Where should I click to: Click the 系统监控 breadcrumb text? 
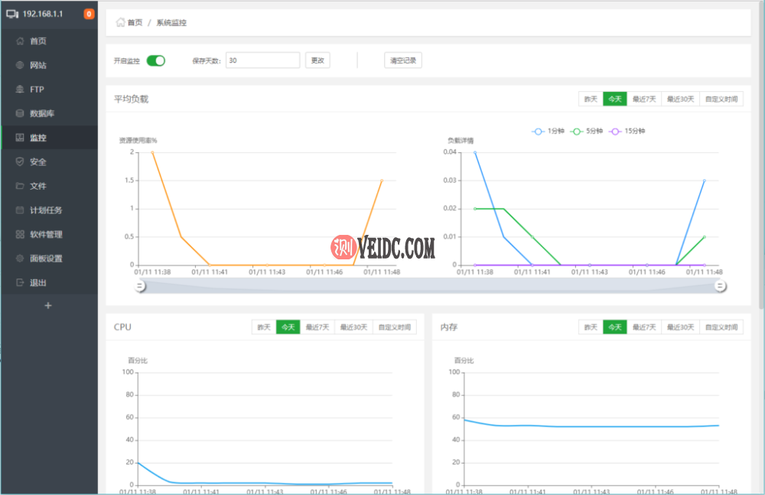pos(171,22)
